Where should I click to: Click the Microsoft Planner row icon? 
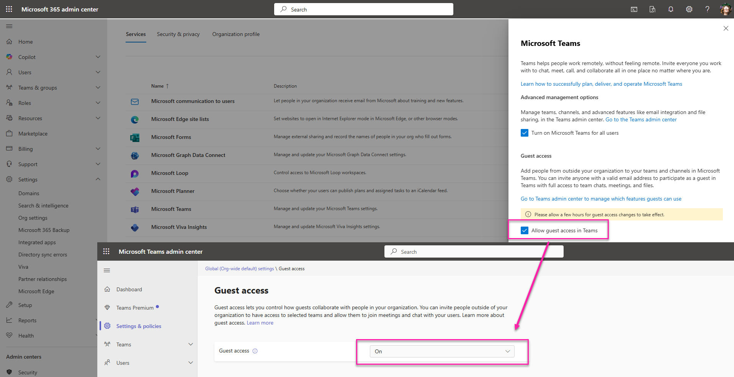(135, 191)
